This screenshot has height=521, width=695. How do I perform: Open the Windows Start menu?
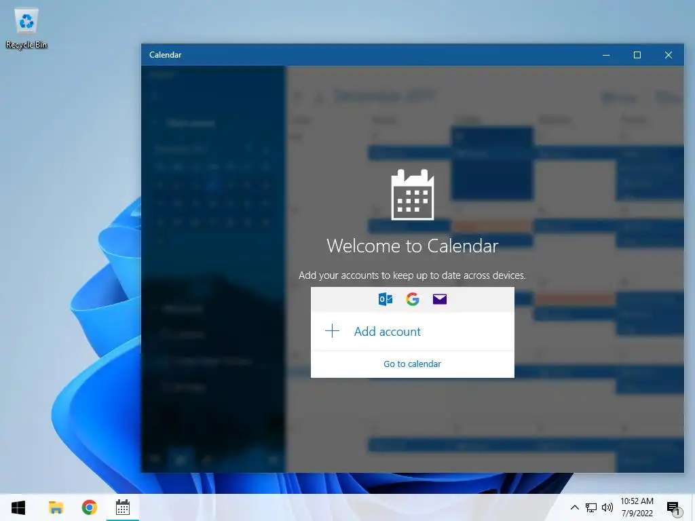pos(18,507)
